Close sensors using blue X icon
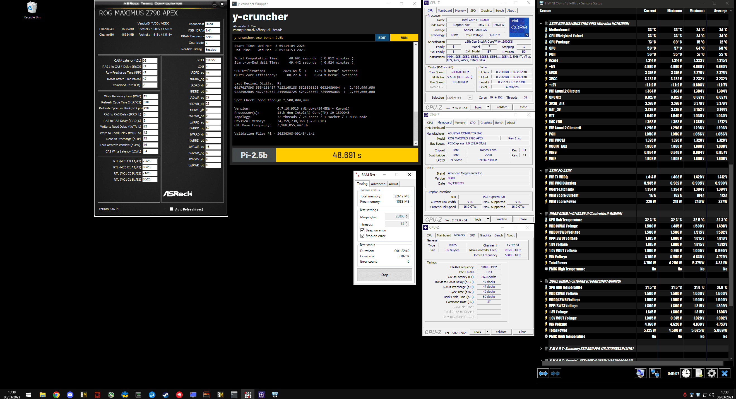Viewport: 736px width, 399px height. [x=724, y=373]
